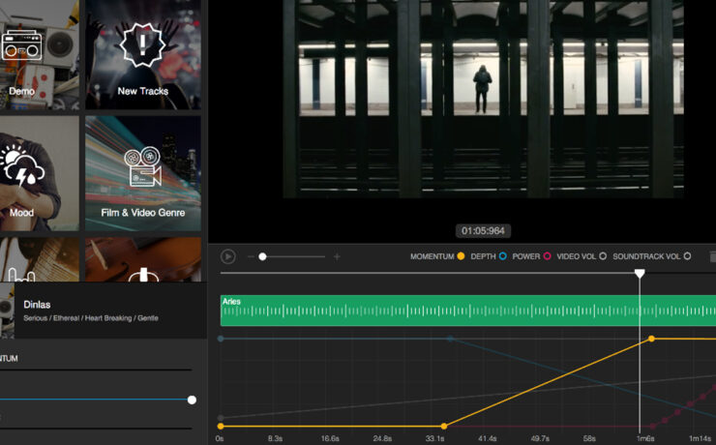Viewport: 716px width, 445px height.
Task: Open the Film & Video Genre tile
Action: tap(143, 173)
